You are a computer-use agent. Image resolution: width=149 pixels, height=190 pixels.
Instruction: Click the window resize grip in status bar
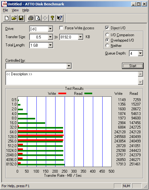(x=146, y=186)
